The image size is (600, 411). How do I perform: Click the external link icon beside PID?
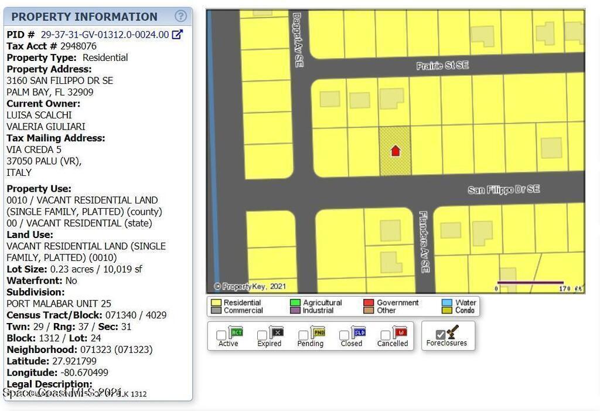(x=177, y=35)
